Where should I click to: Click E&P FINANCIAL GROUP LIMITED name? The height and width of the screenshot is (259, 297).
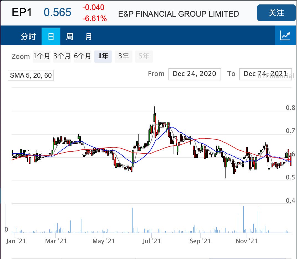click(178, 14)
